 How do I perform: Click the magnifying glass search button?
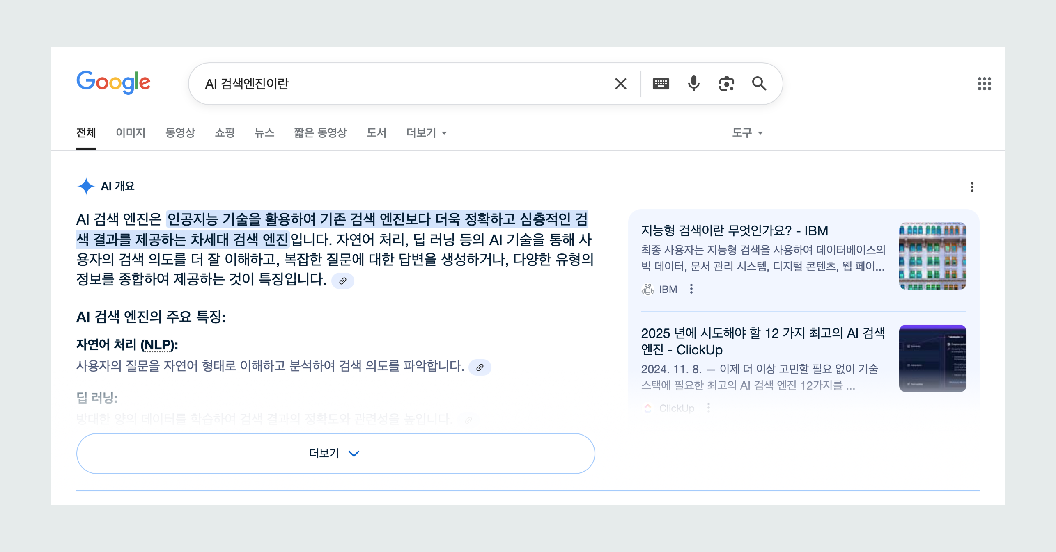(x=759, y=84)
